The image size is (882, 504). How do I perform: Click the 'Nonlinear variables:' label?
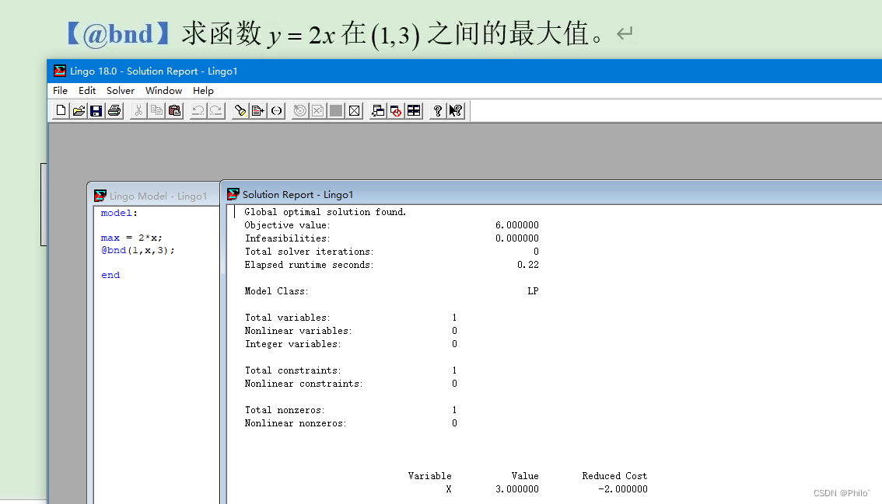click(298, 331)
